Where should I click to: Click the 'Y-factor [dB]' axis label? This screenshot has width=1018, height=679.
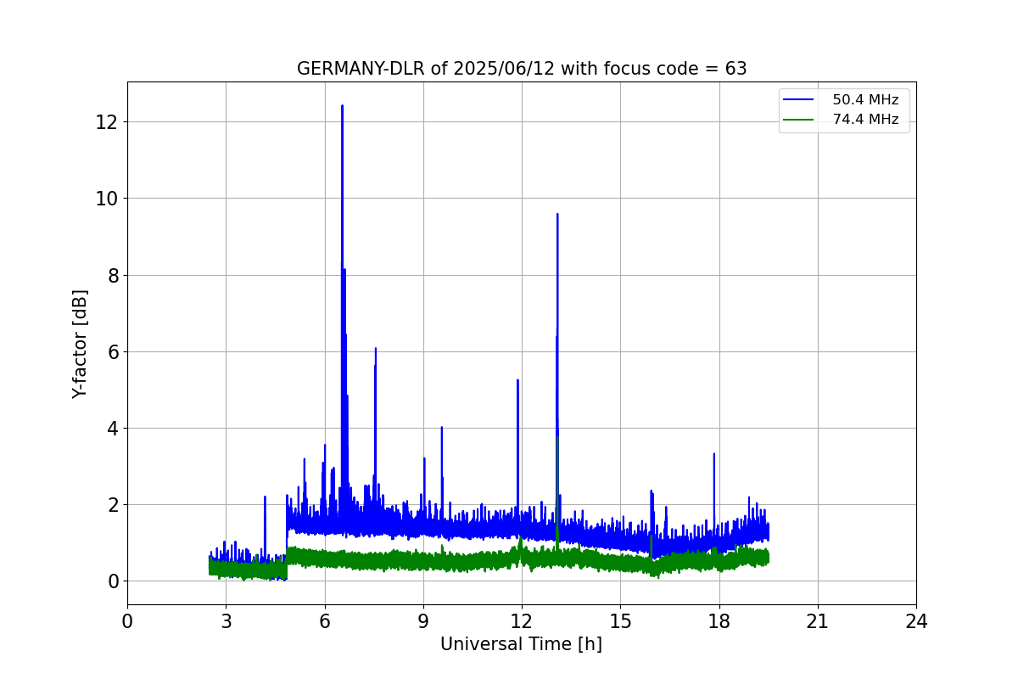pos(80,344)
